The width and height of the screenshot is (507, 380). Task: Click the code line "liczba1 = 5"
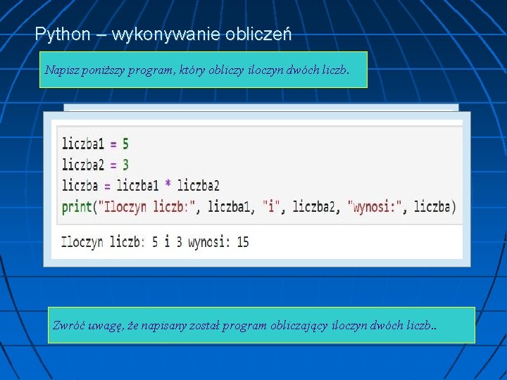[x=95, y=144]
